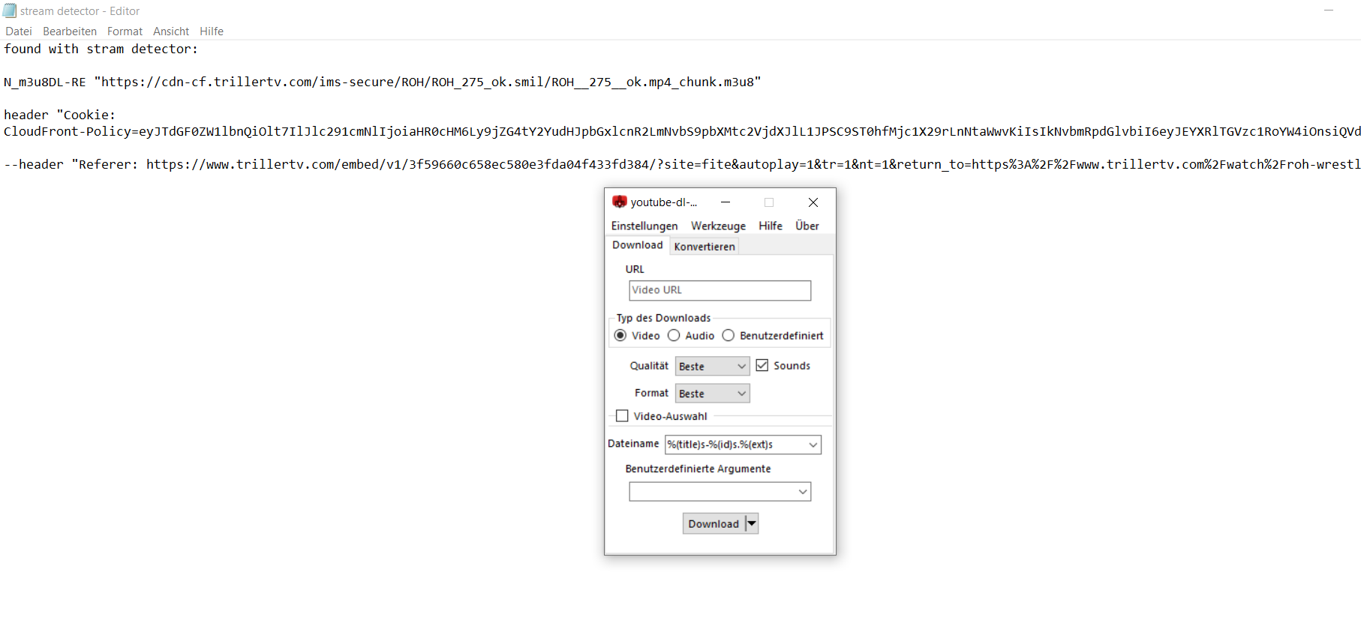Open the Über menu in youtube-dl
1361x620 pixels.
[x=807, y=226]
